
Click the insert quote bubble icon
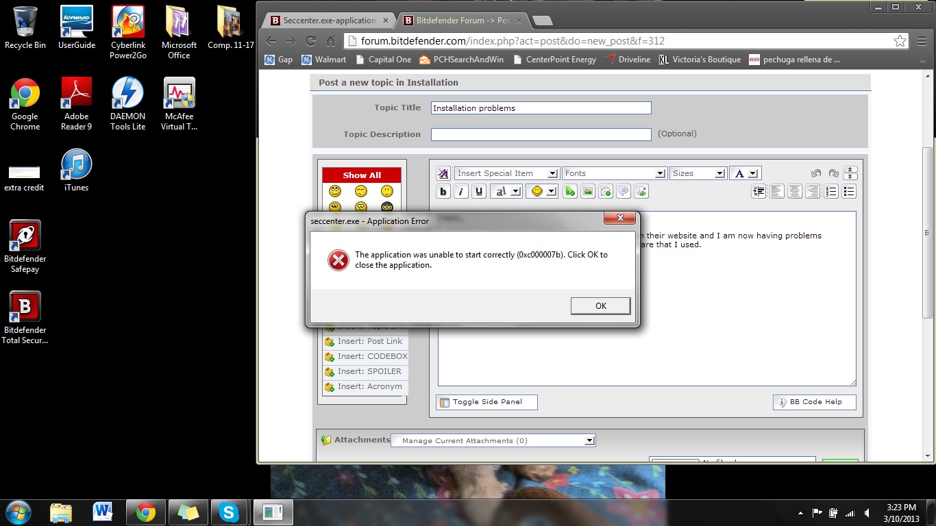(623, 192)
